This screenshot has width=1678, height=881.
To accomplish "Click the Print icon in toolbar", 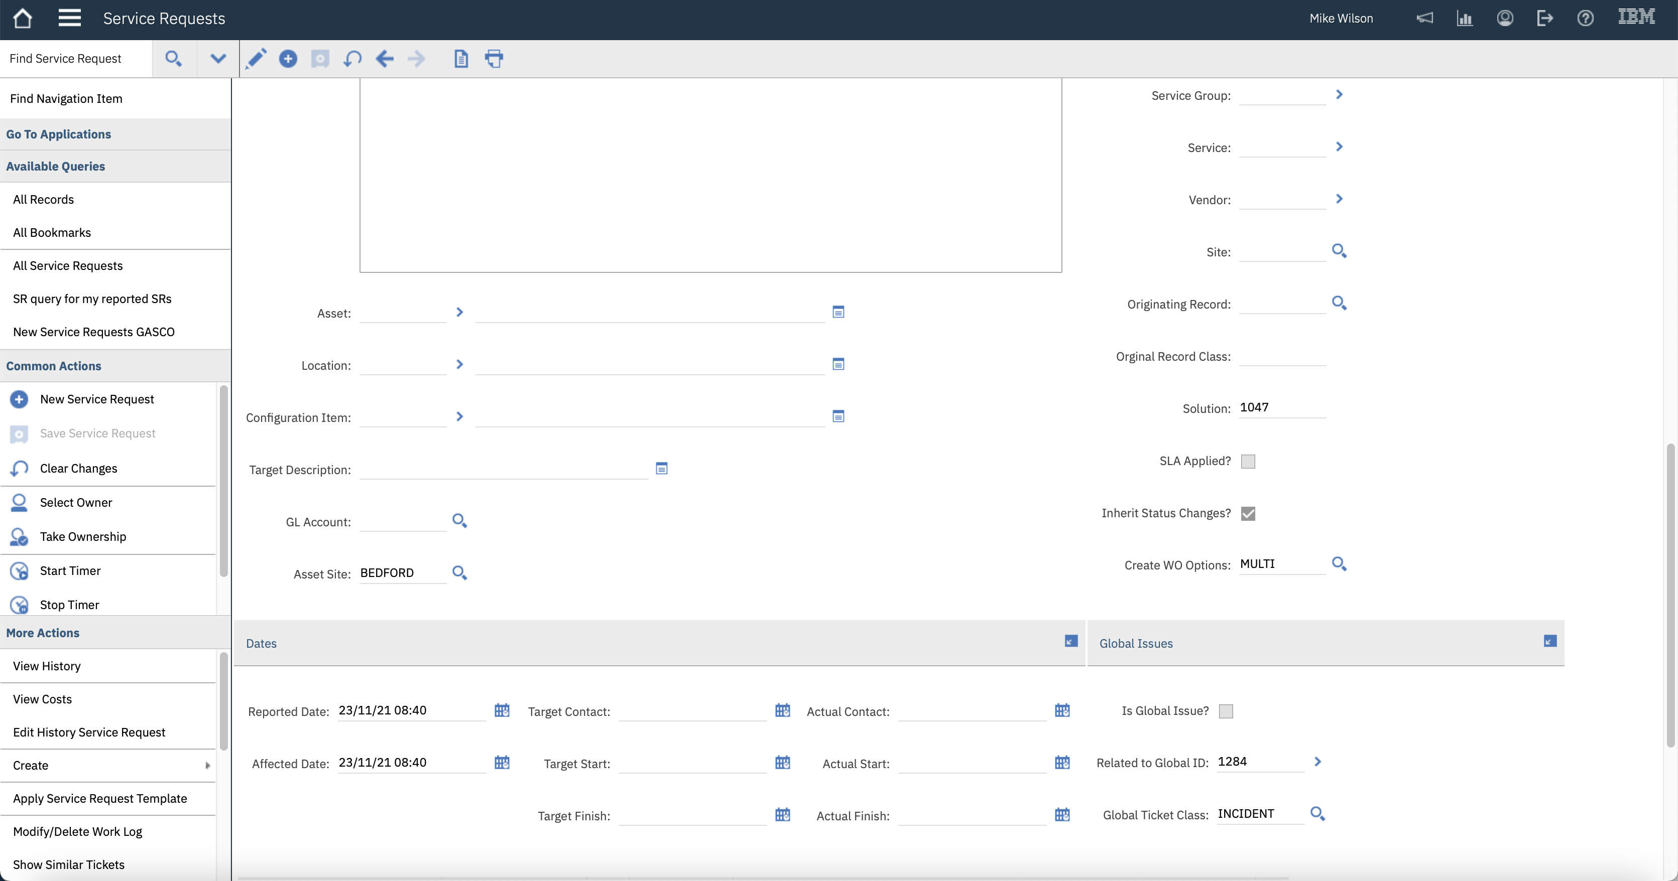I will (494, 59).
